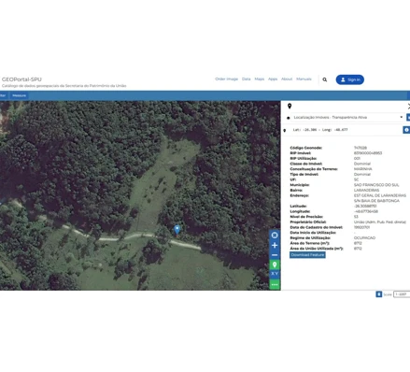Open the Manuals menu
Screen dimensions: 410x372
pos(304,79)
